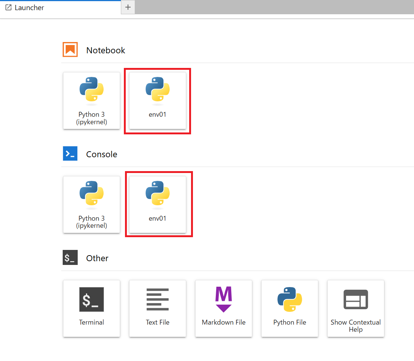Create a new Markdown File
This screenshot has height=361, width=414.
224,308
